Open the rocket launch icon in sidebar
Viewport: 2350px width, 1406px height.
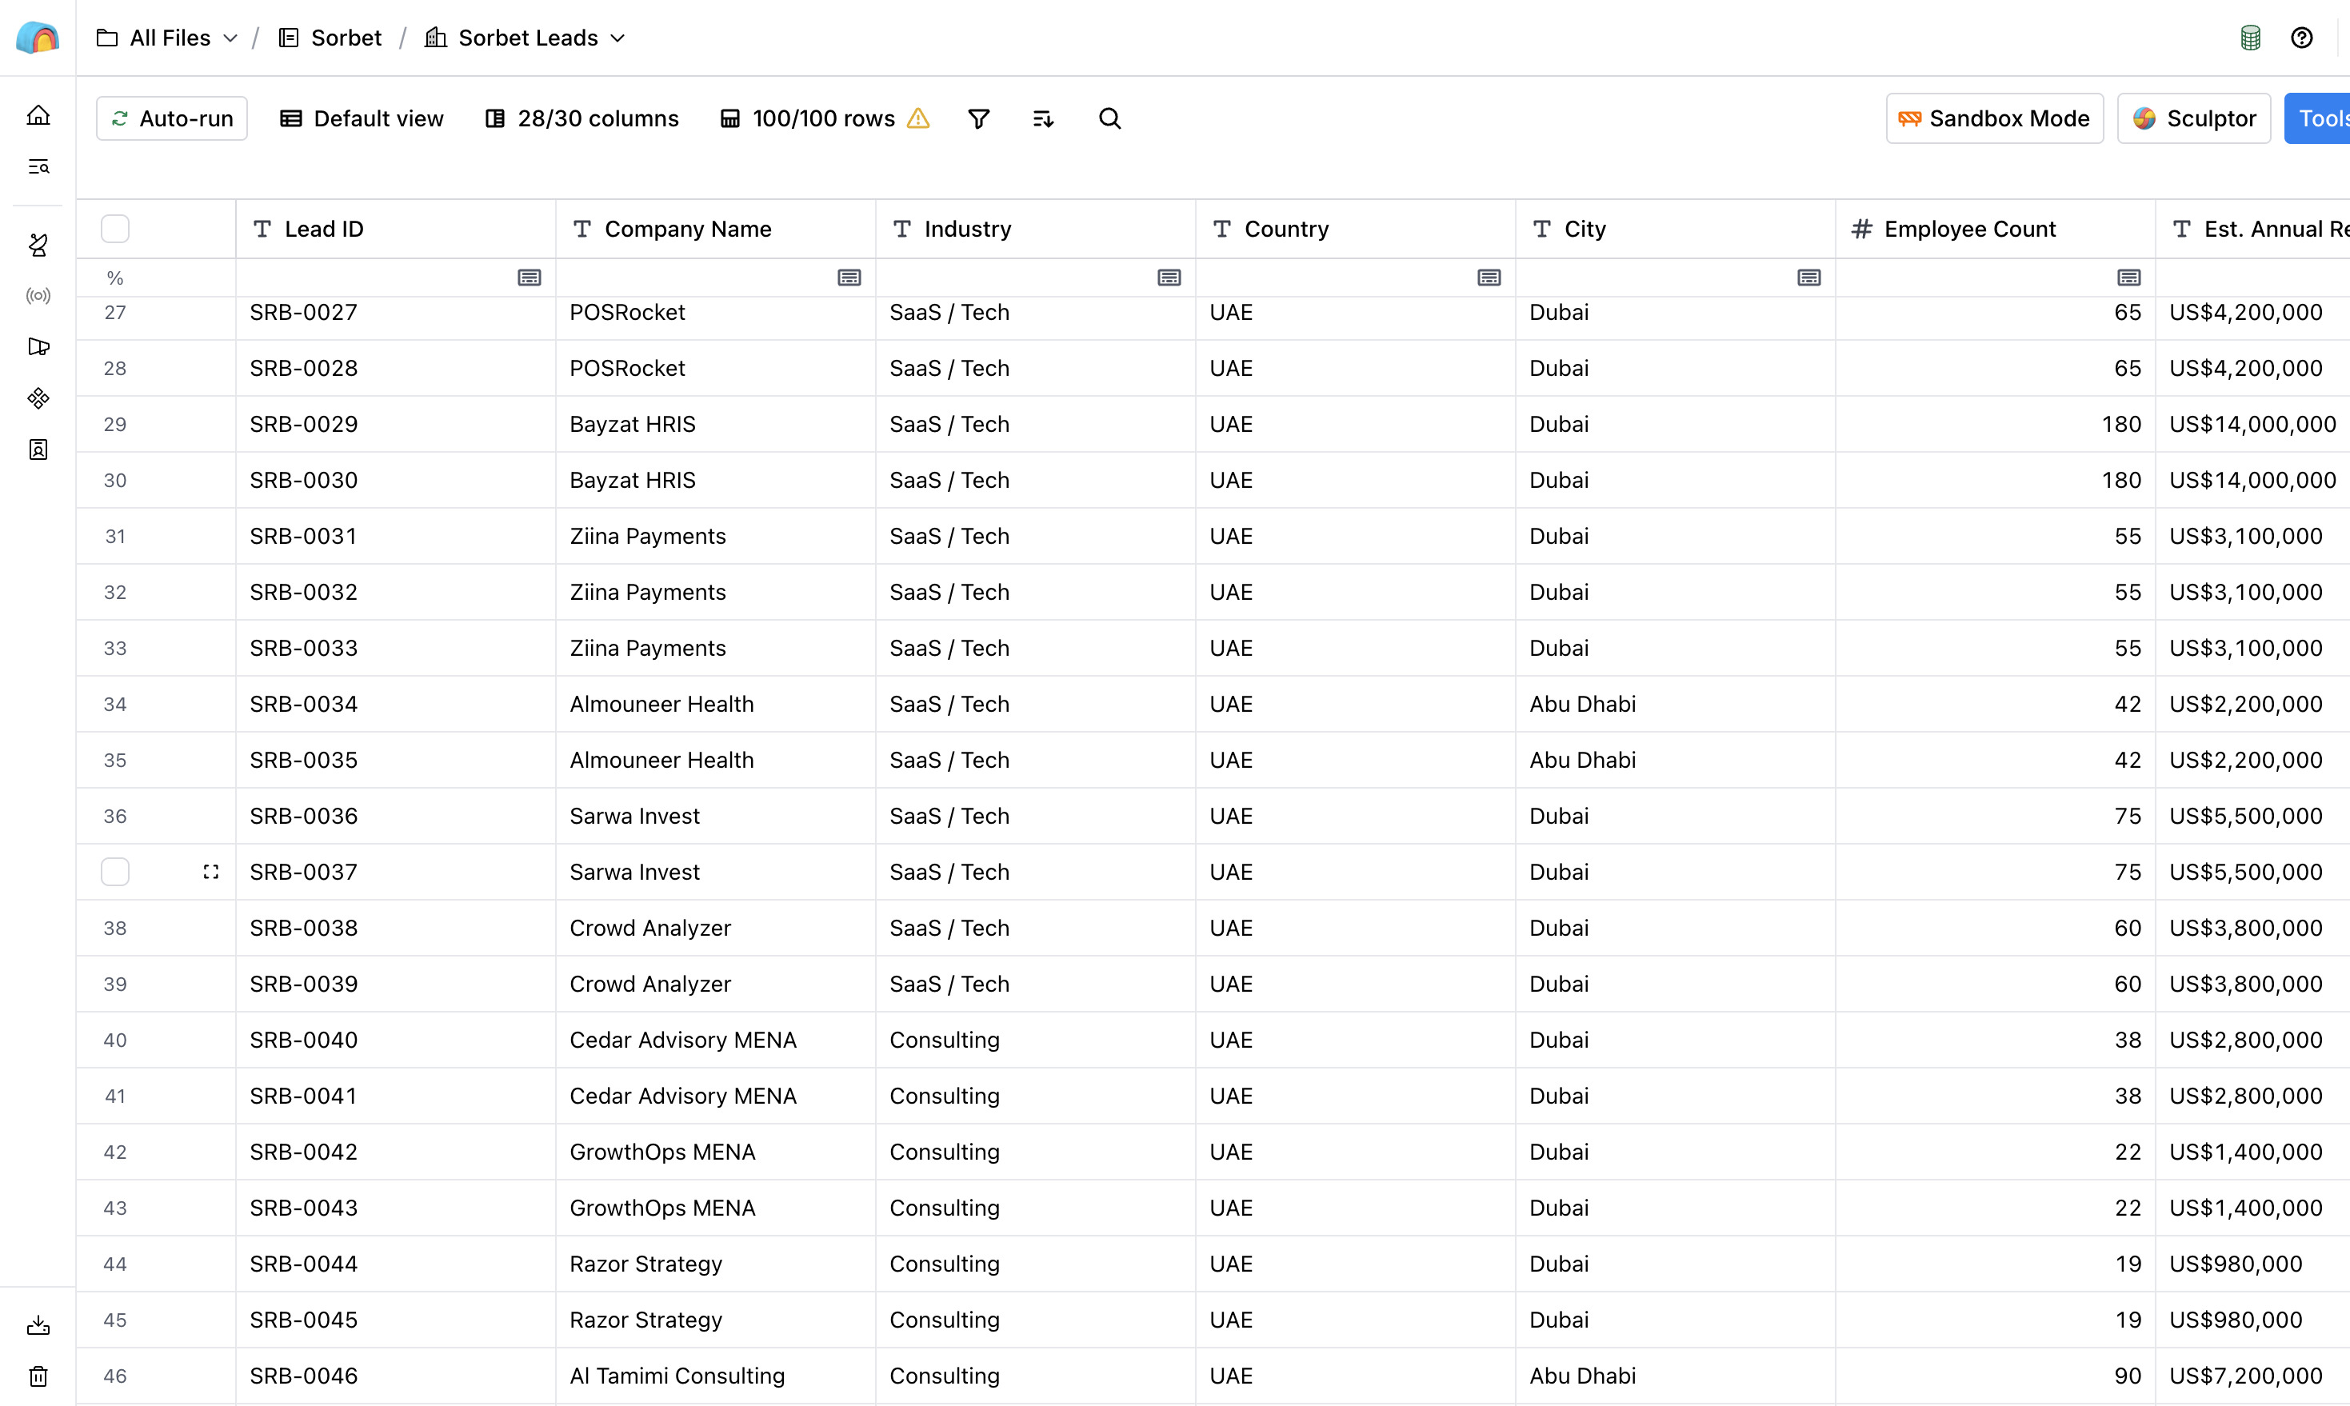[38, 245]
